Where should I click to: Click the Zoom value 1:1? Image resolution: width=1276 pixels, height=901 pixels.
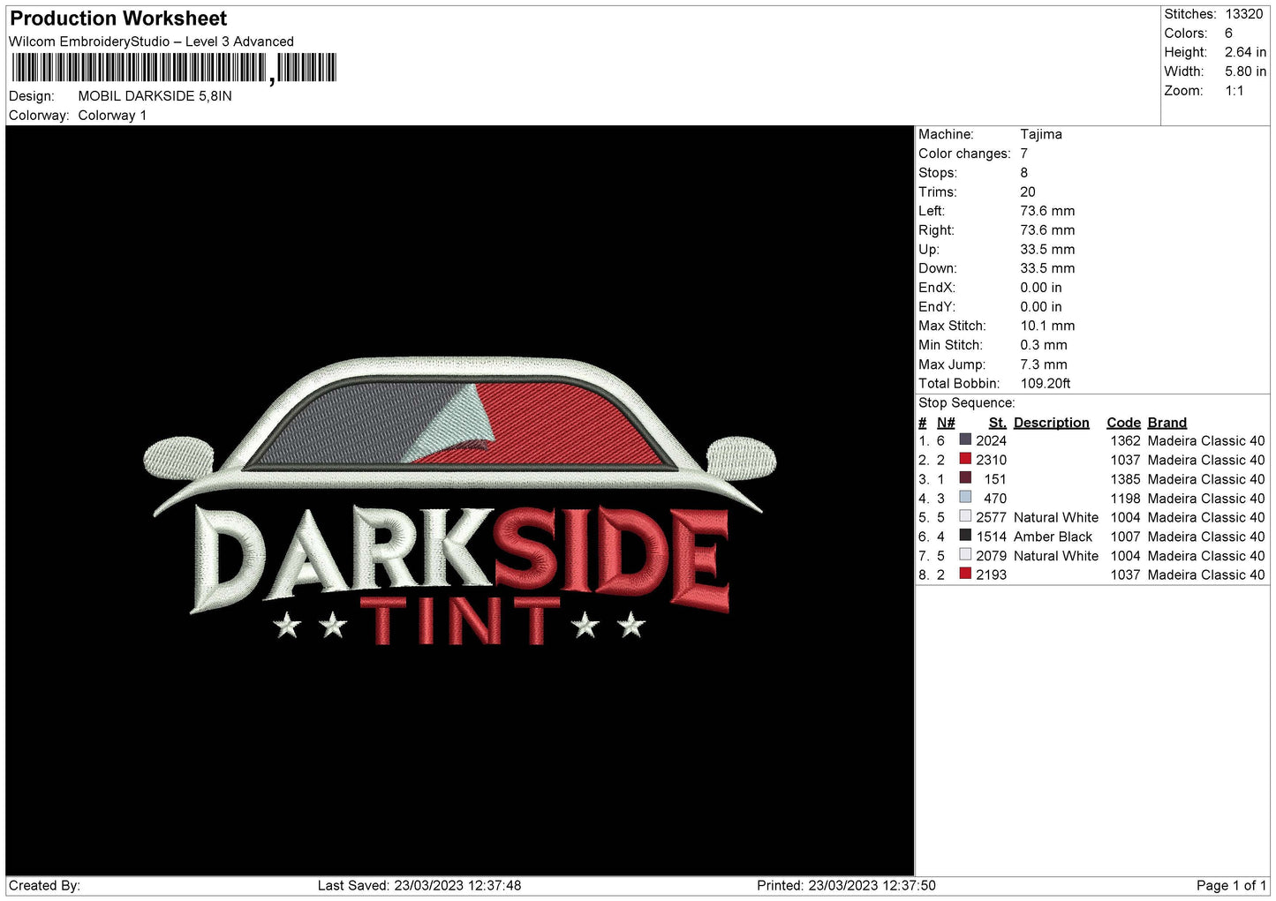point(1234,91)
